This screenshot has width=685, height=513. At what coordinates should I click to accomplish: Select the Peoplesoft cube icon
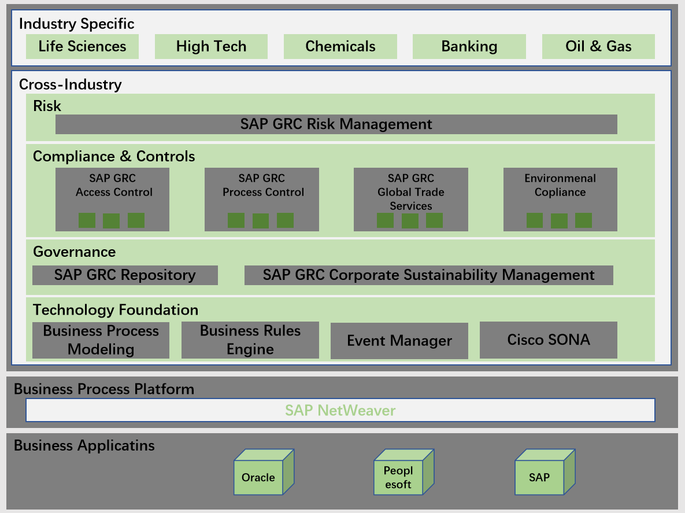pyautogui.click(x=398, y=477)
